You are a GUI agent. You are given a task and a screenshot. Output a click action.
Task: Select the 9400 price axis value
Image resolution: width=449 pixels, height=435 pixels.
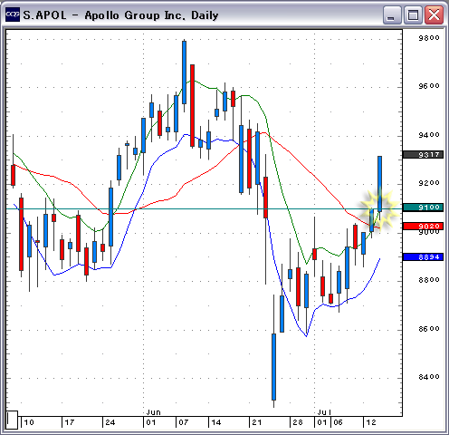[429, 135]
